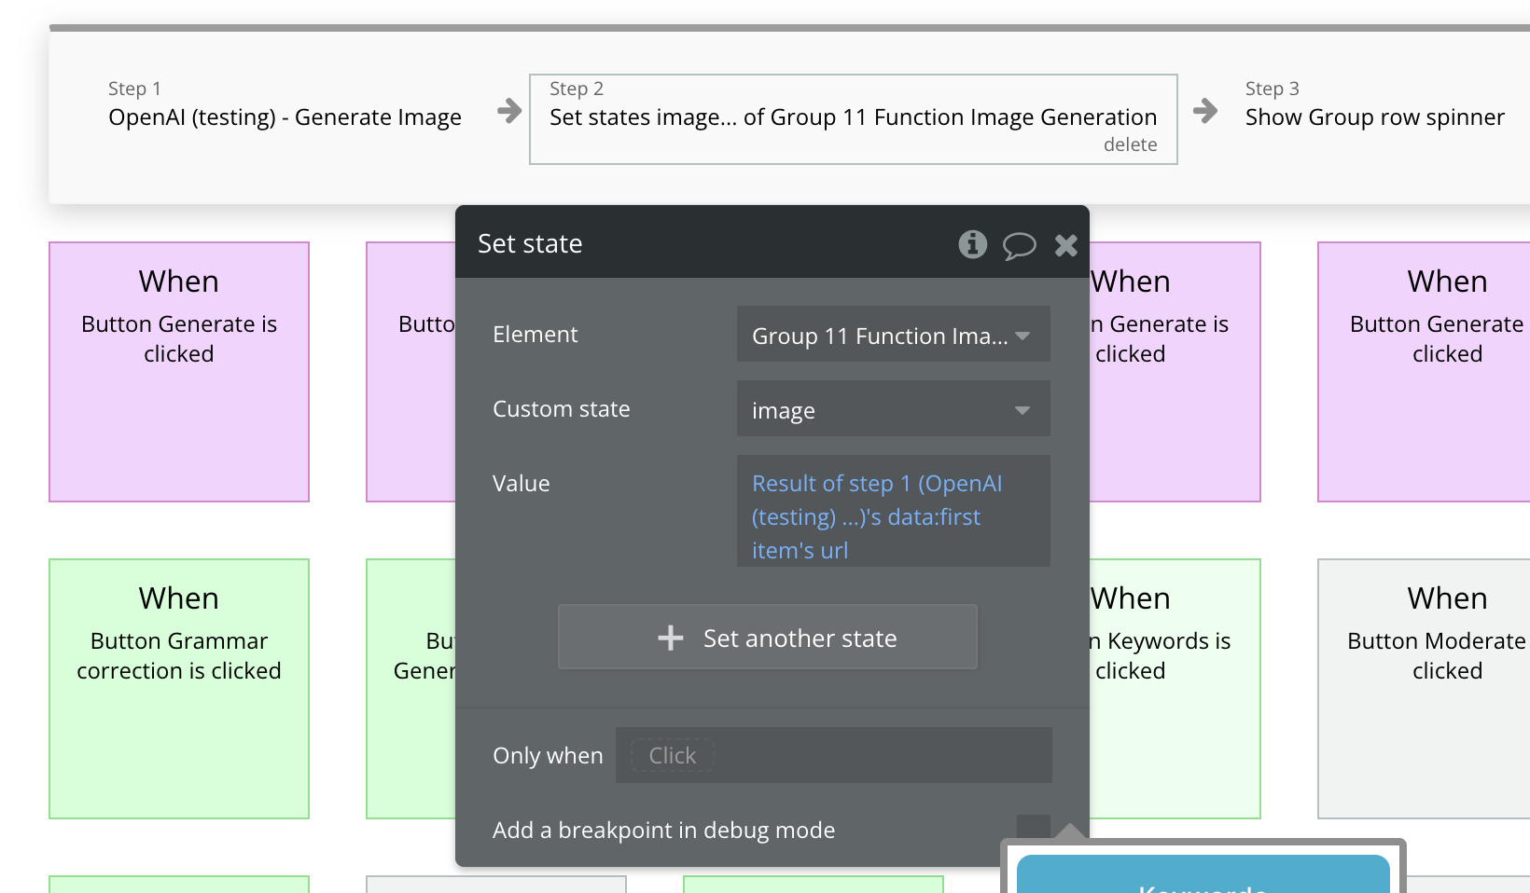Open the Element dropdown showing Group 11 Function

pyautogui.click(x=893, y=335)
